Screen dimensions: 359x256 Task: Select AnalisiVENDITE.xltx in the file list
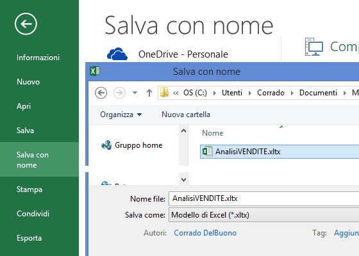(280, 152)
